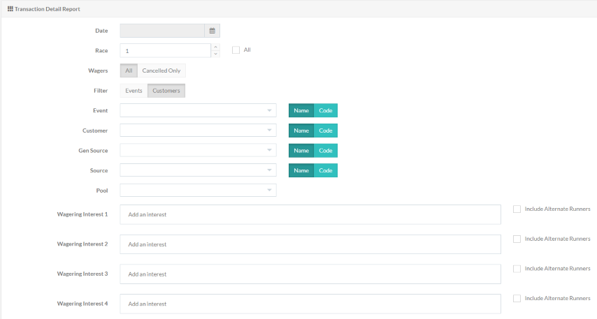Enable Include Alternate Runners for Interest 1
The image size is (597, 319).
517,209
